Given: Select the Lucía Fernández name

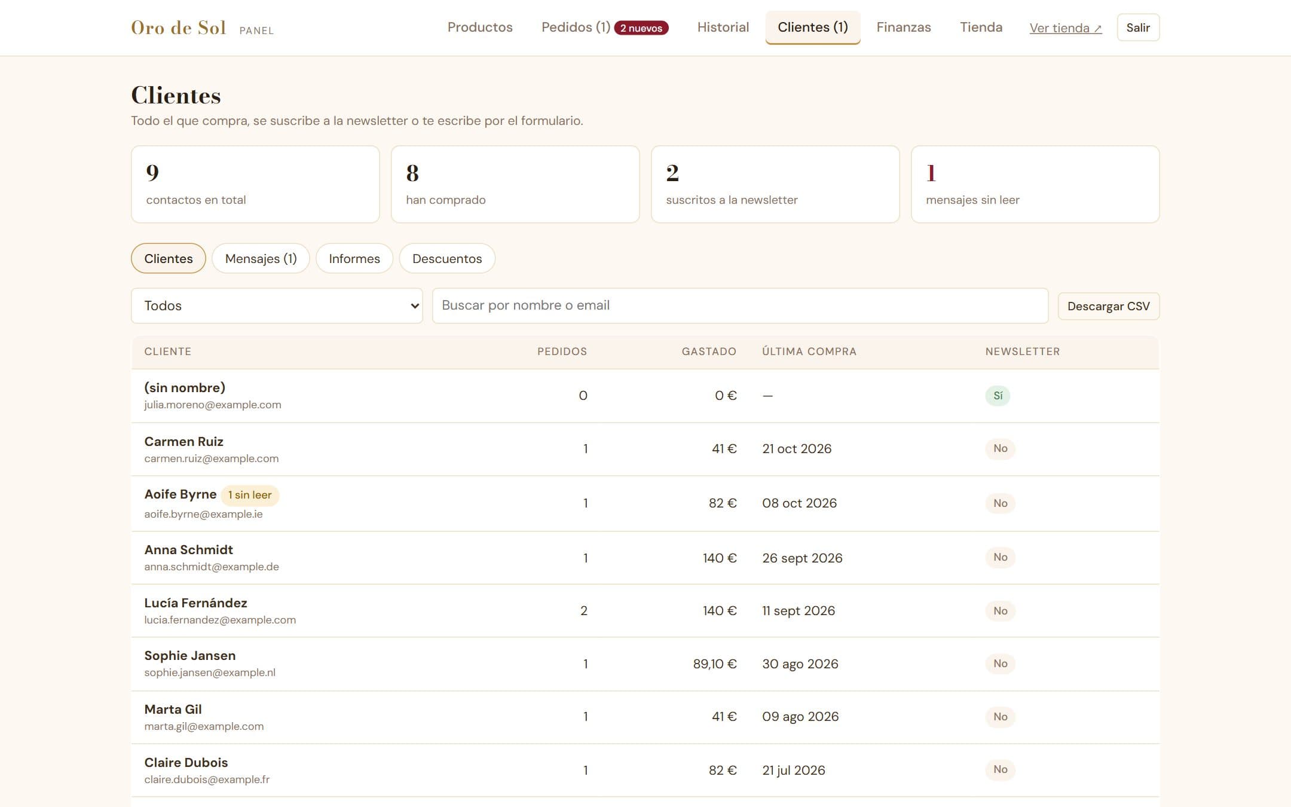Looking at the screenshot, I should [195, 603].
